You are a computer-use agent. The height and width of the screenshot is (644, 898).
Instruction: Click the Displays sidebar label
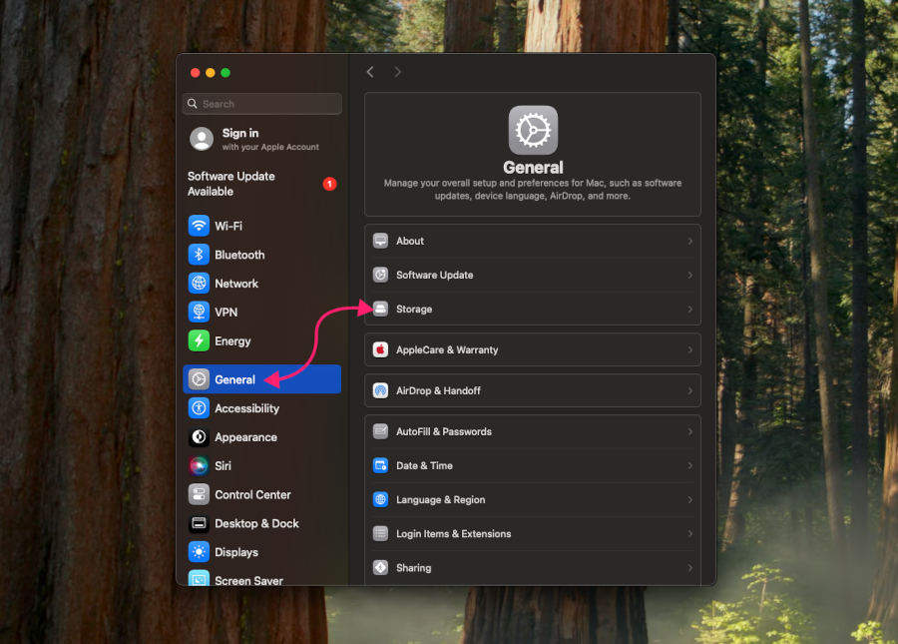point(236,552)
